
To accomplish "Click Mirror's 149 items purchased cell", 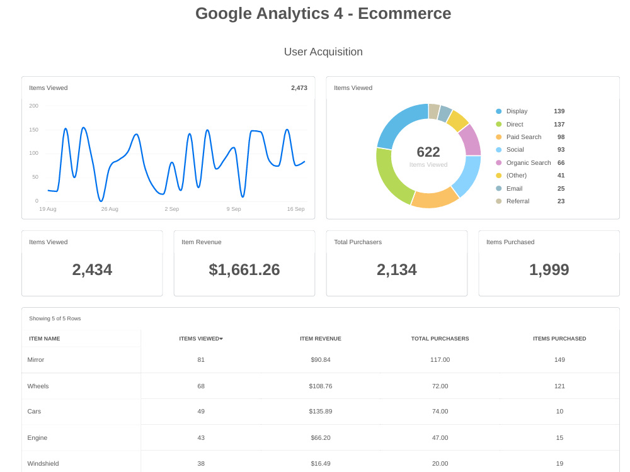I will point(559,359).
